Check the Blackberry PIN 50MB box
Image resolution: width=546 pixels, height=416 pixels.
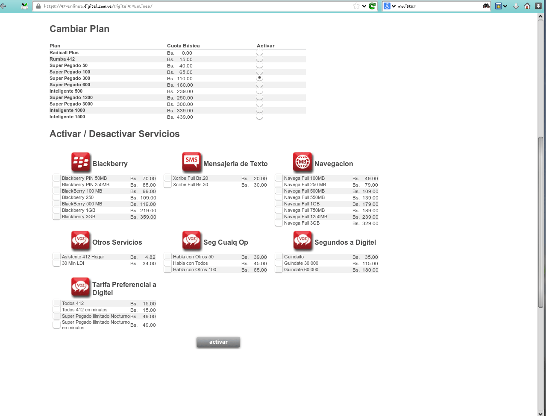[x=56, y=178]
